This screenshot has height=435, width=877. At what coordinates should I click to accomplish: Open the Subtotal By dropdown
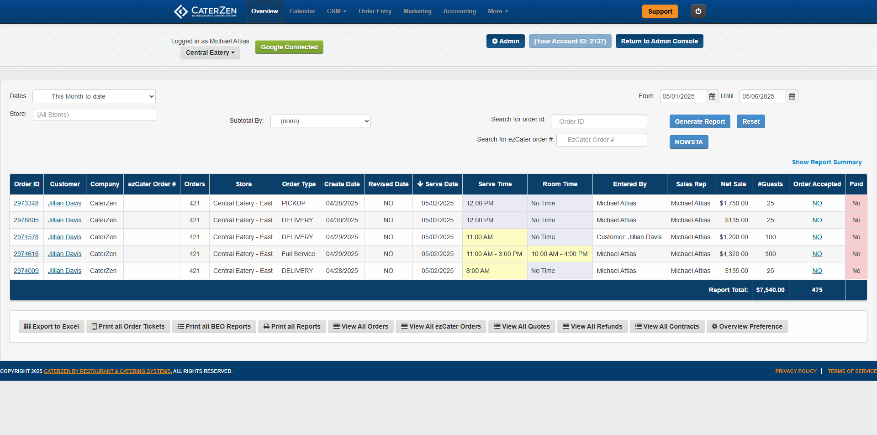(x=320, y=121)
